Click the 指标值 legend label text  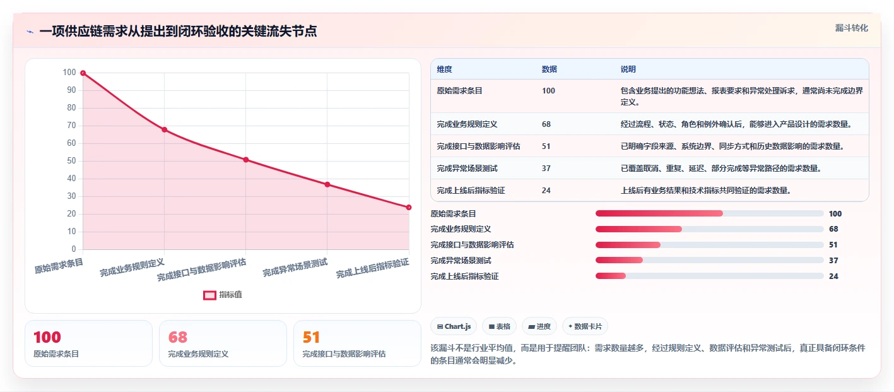[231, 295]
